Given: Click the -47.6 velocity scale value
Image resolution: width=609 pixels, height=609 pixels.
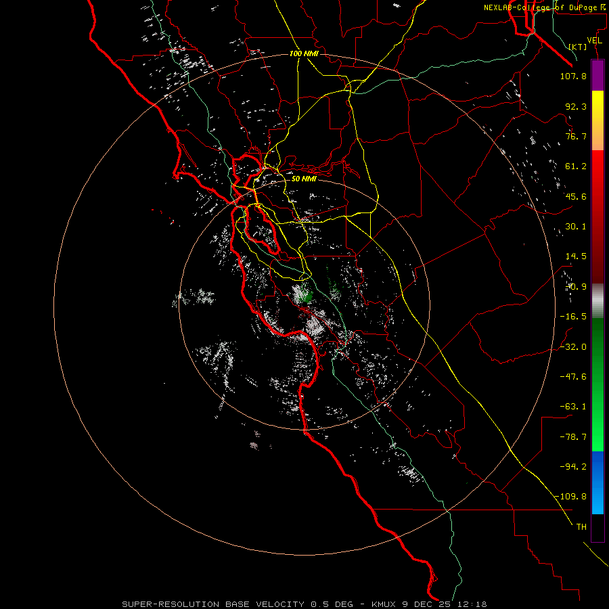Looking at the screenshot, I should click(x=573, y=377).
